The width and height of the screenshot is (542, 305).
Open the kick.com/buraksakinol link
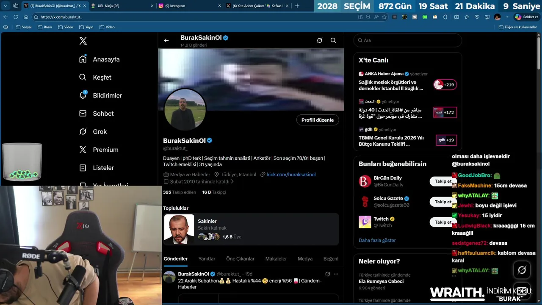pos(291,175)
